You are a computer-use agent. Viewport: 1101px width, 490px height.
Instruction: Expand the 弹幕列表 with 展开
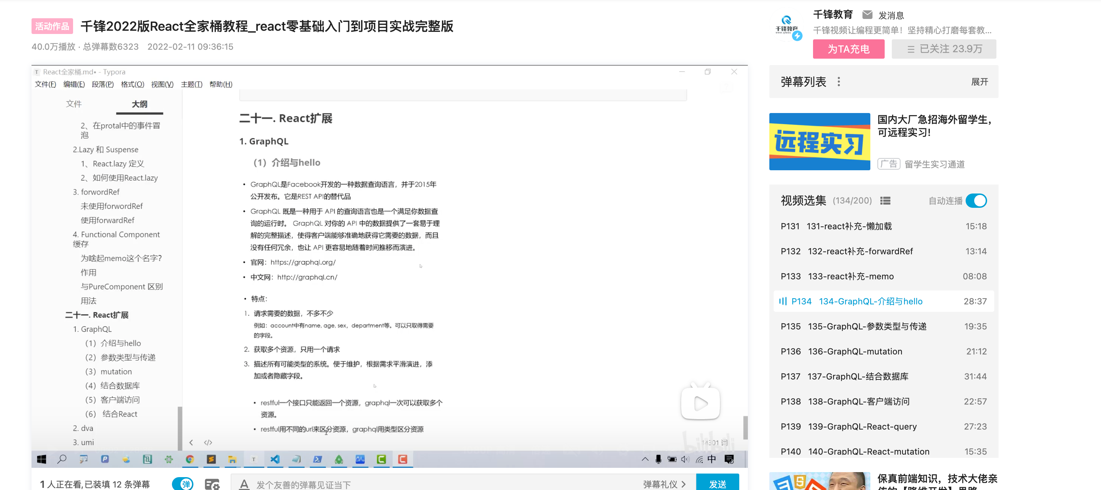979,82
